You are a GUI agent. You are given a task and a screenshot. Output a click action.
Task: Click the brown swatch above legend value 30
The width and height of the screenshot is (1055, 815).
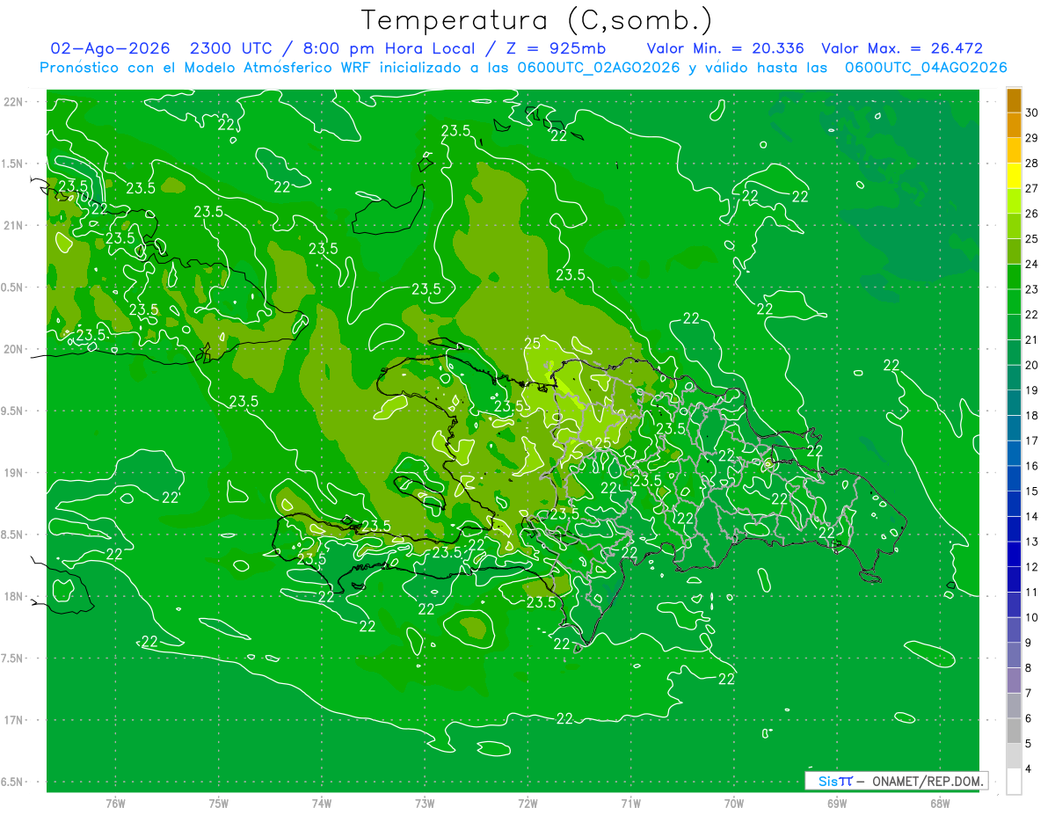click(1014, 100)
